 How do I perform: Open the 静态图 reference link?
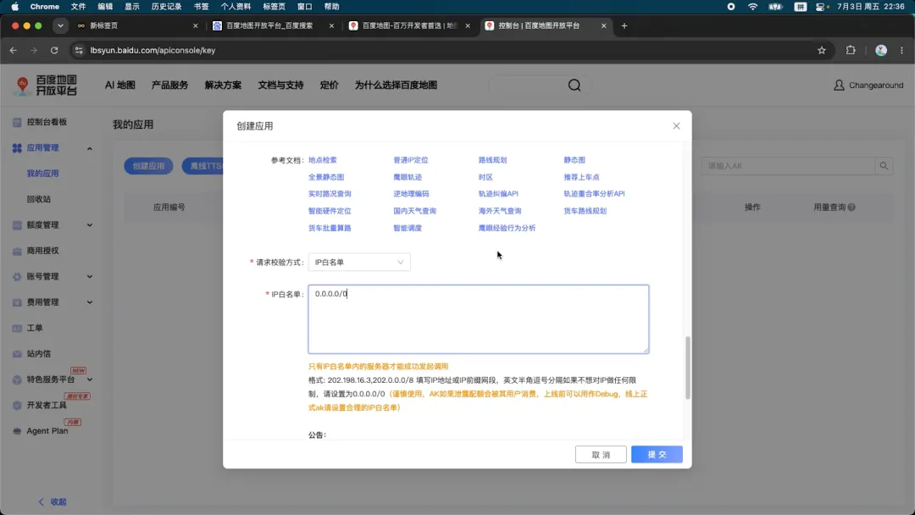(574, 160)
